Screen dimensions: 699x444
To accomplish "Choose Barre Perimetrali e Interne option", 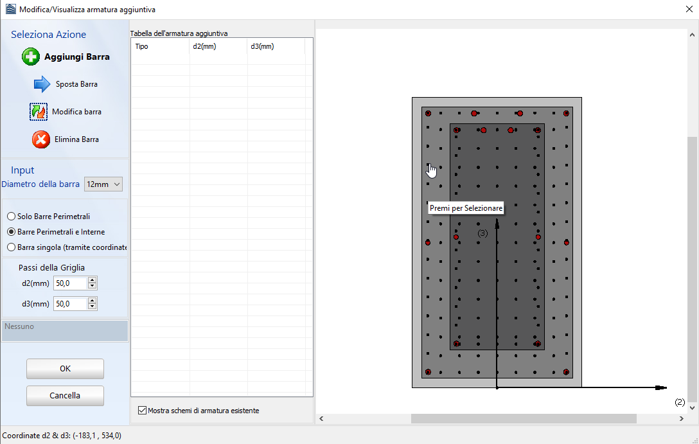I will click(11, 232).
